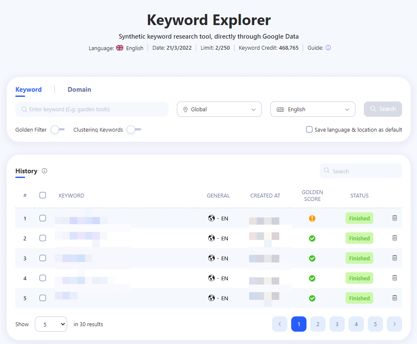Image resolution: width=417 pixels, height=344 pixels.
Task: Focus the History search field
Action: 361,171
